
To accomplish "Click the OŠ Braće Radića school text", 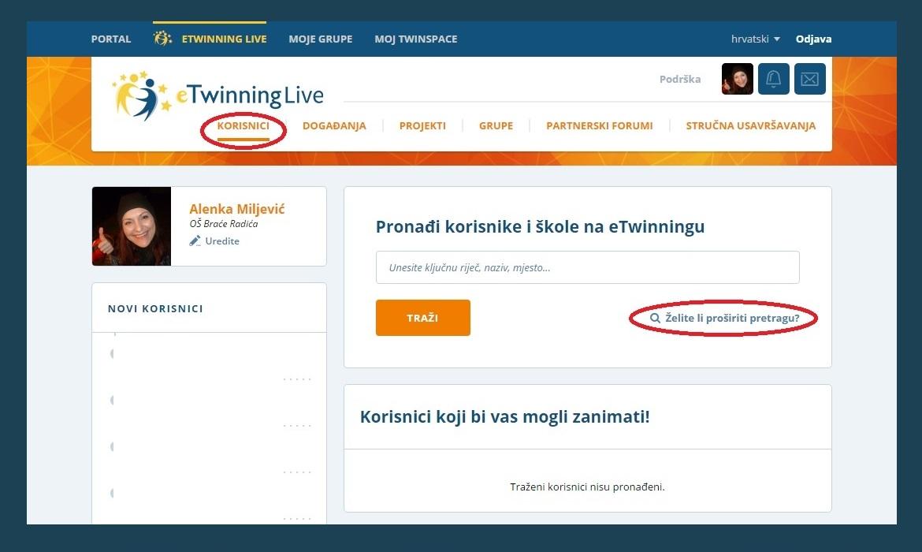I will (x=224, y=224).
